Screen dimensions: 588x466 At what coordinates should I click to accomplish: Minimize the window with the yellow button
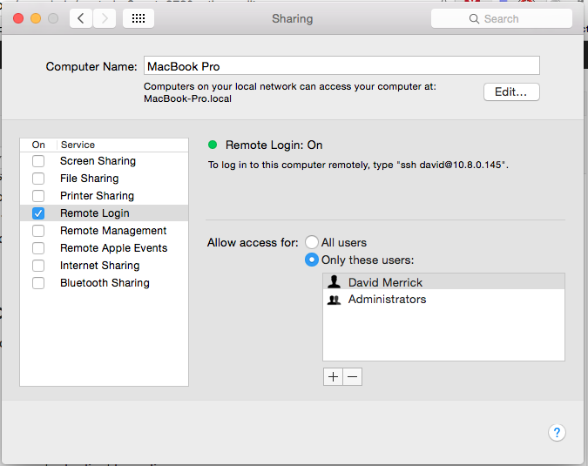[x=36, y=18]
